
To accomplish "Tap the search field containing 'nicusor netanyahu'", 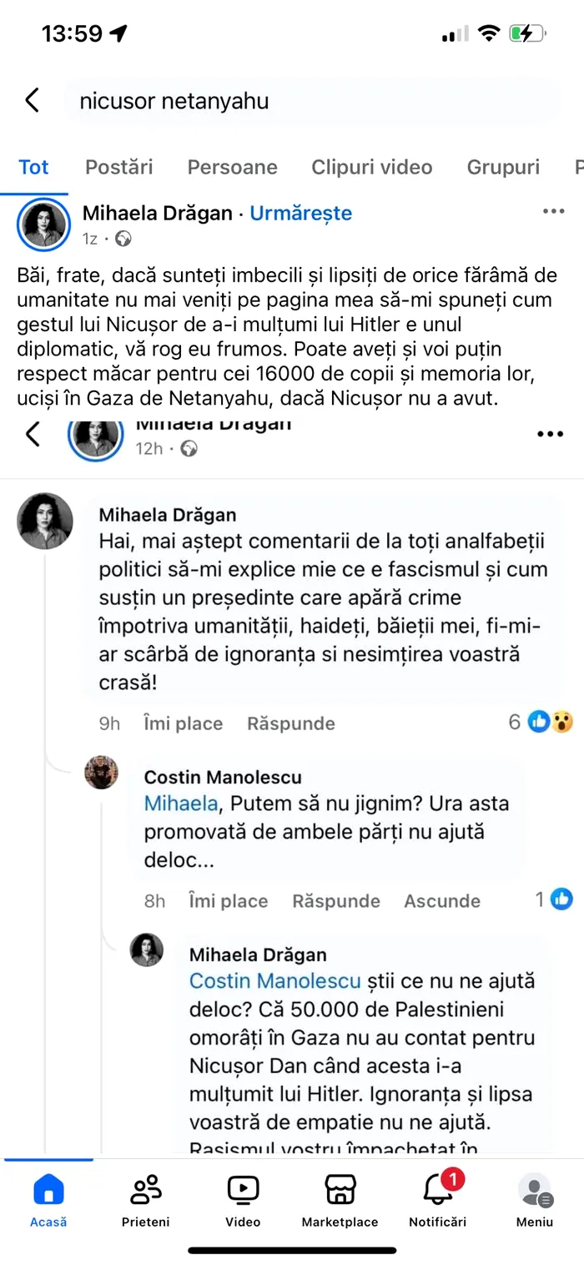I will point(309,101).
